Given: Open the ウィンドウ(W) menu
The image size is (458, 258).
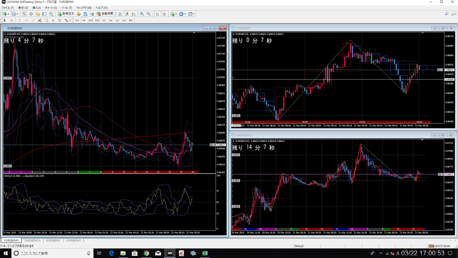Looking at the screenshot, I should pyautogui.click(x=84, y=8).
